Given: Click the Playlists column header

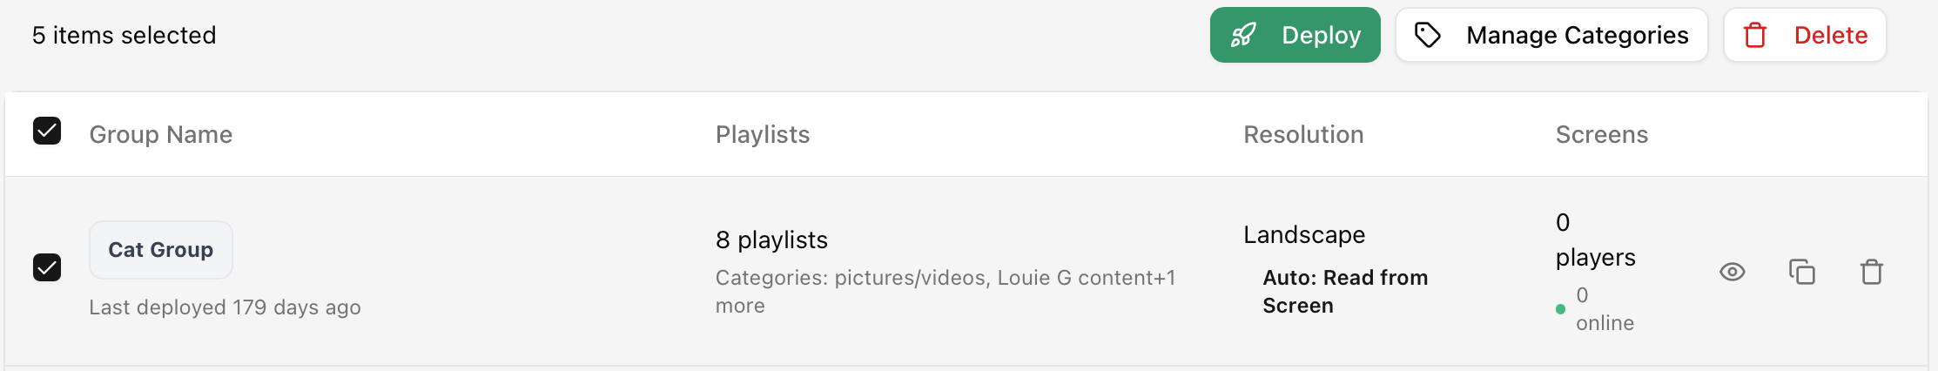Looking at the screenshot, I should [x=763, y=134].
